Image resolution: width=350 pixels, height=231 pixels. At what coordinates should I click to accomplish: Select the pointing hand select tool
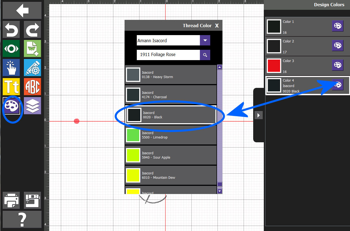11,67
